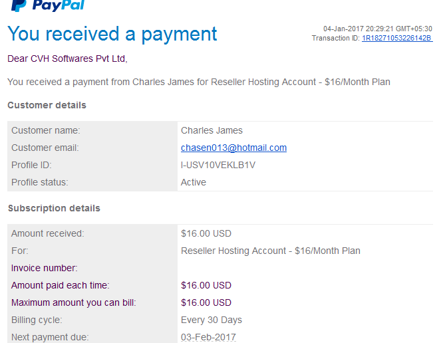Screen dimensions: 437x343
Task: Click the Customer email label
Action: coord(45,148)
